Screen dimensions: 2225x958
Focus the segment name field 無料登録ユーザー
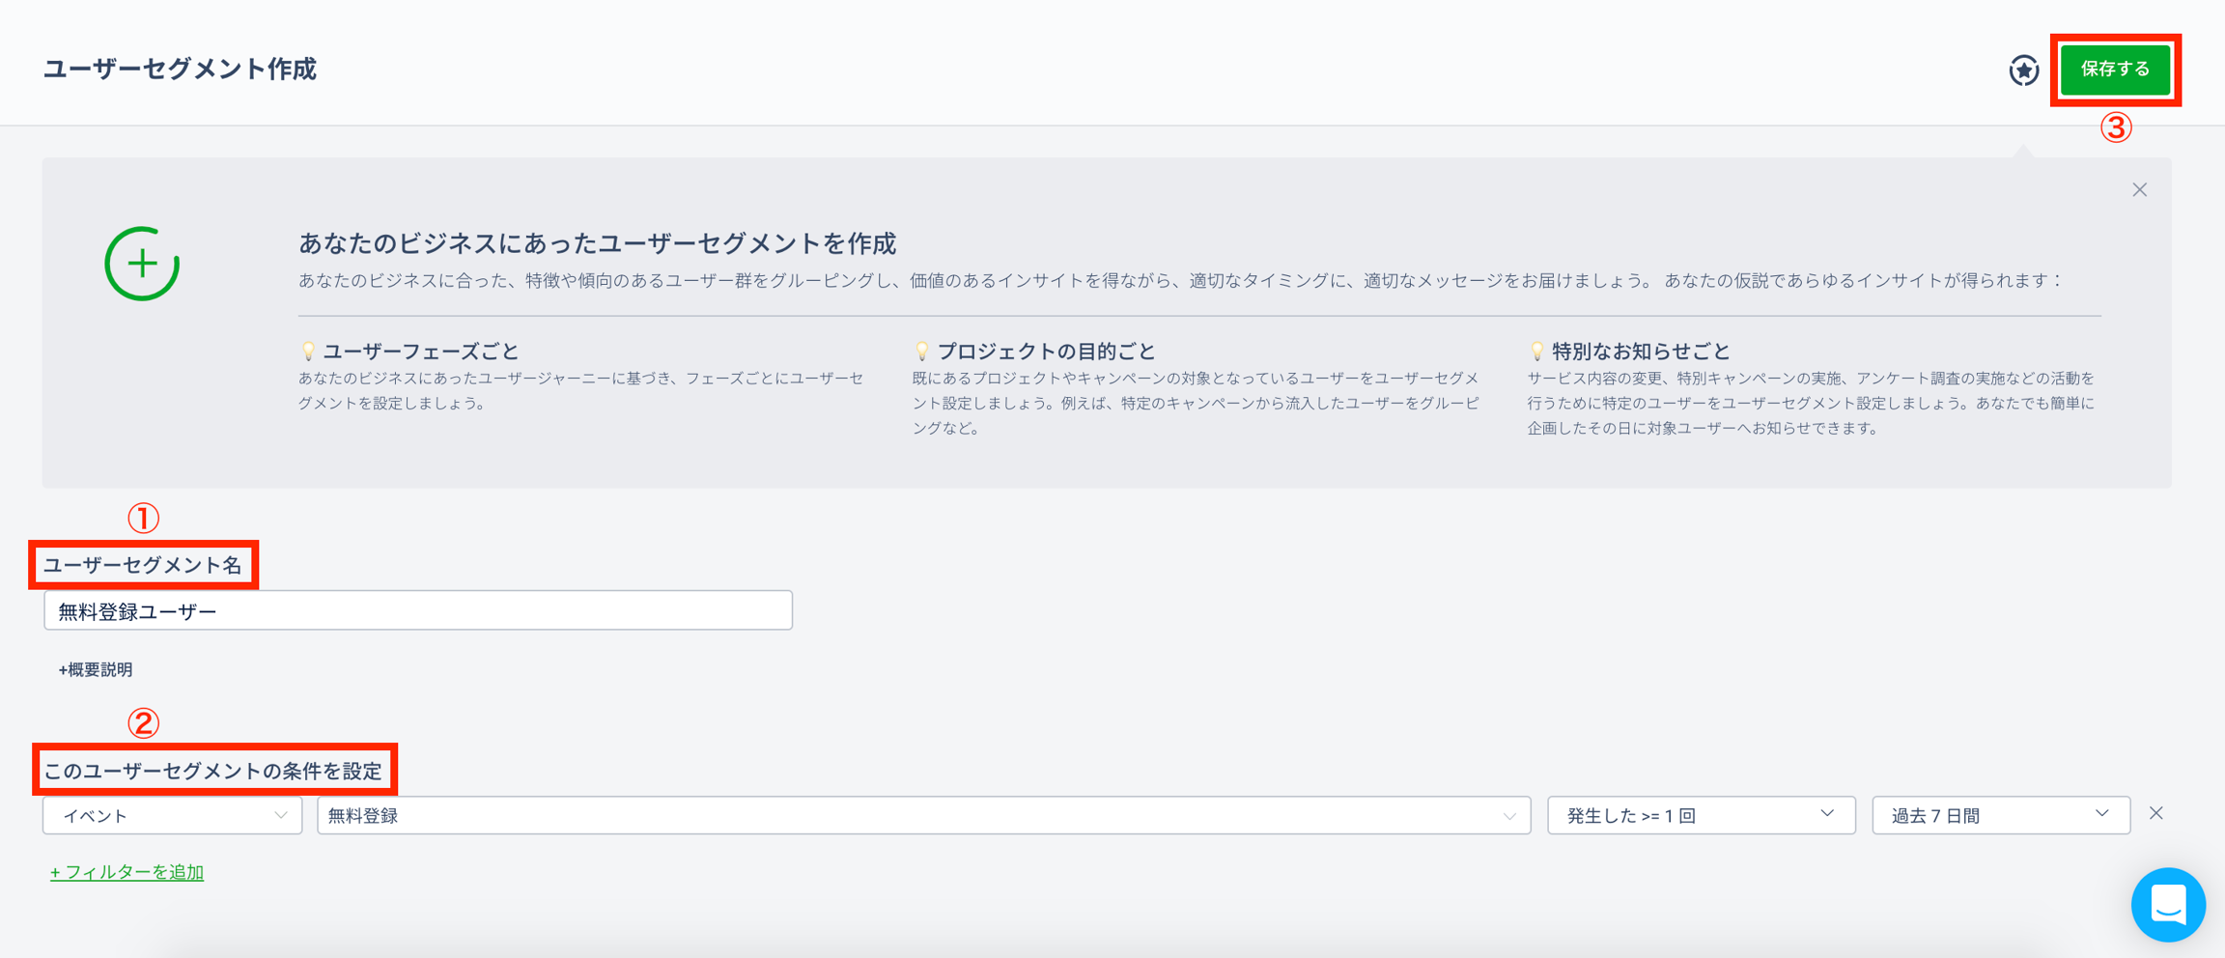(417, 611)
